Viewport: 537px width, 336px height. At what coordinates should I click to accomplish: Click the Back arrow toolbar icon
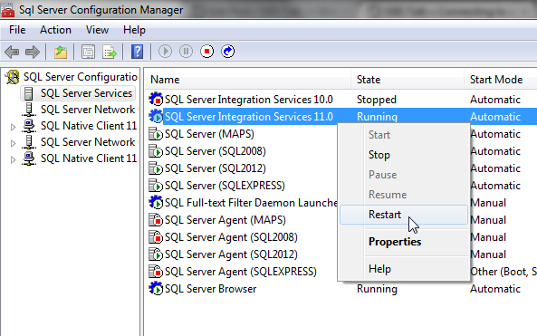tap(12, 52)
